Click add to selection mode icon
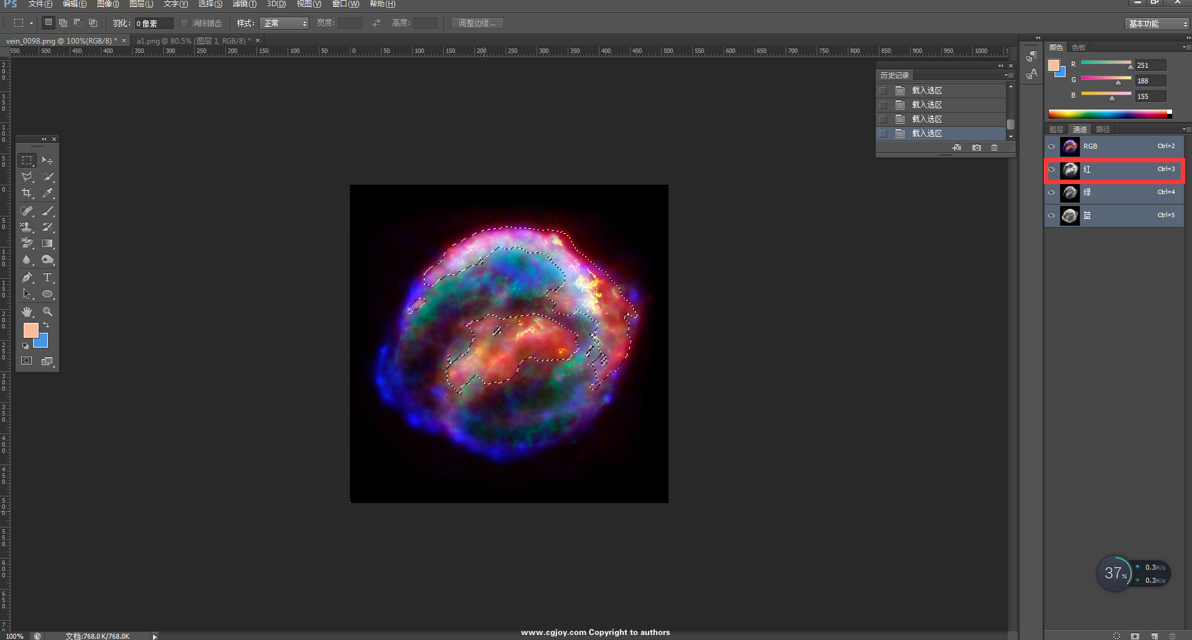The width and height of the screenshot is (1192, 640). click(63, 23)
